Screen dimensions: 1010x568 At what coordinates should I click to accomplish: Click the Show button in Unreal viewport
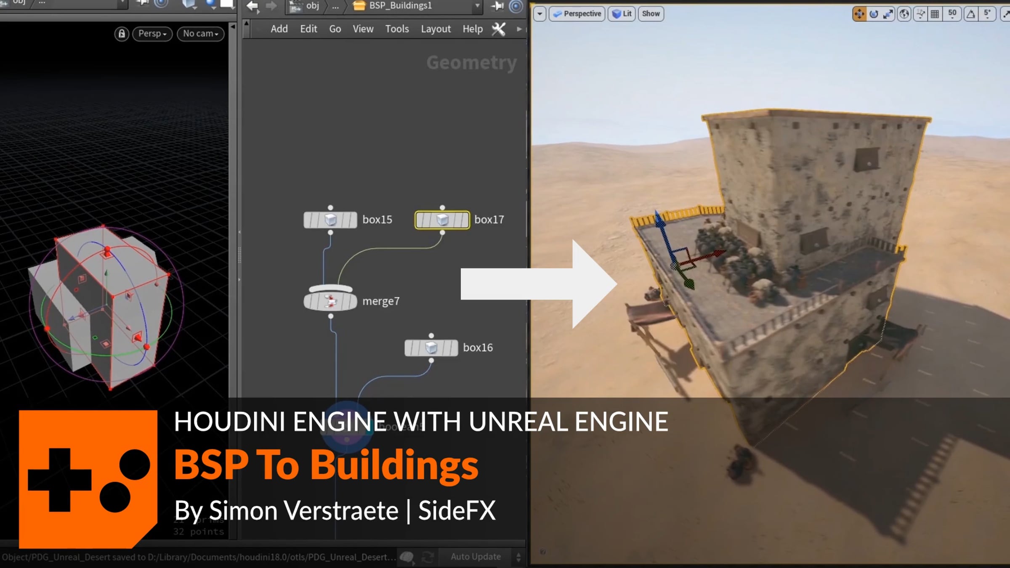[651, 13]
